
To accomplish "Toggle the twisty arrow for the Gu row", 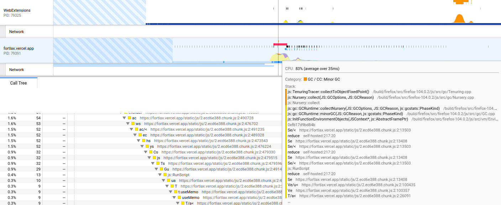I will tap(156, 169).
